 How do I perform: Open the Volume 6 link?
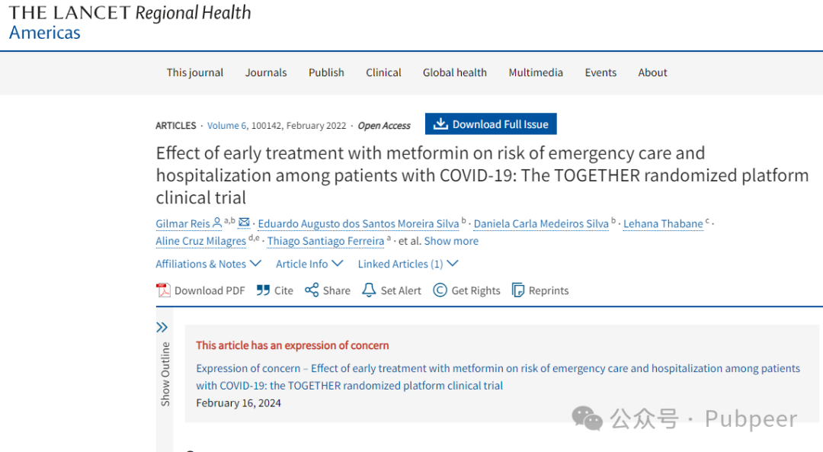(x=227, y=126)
